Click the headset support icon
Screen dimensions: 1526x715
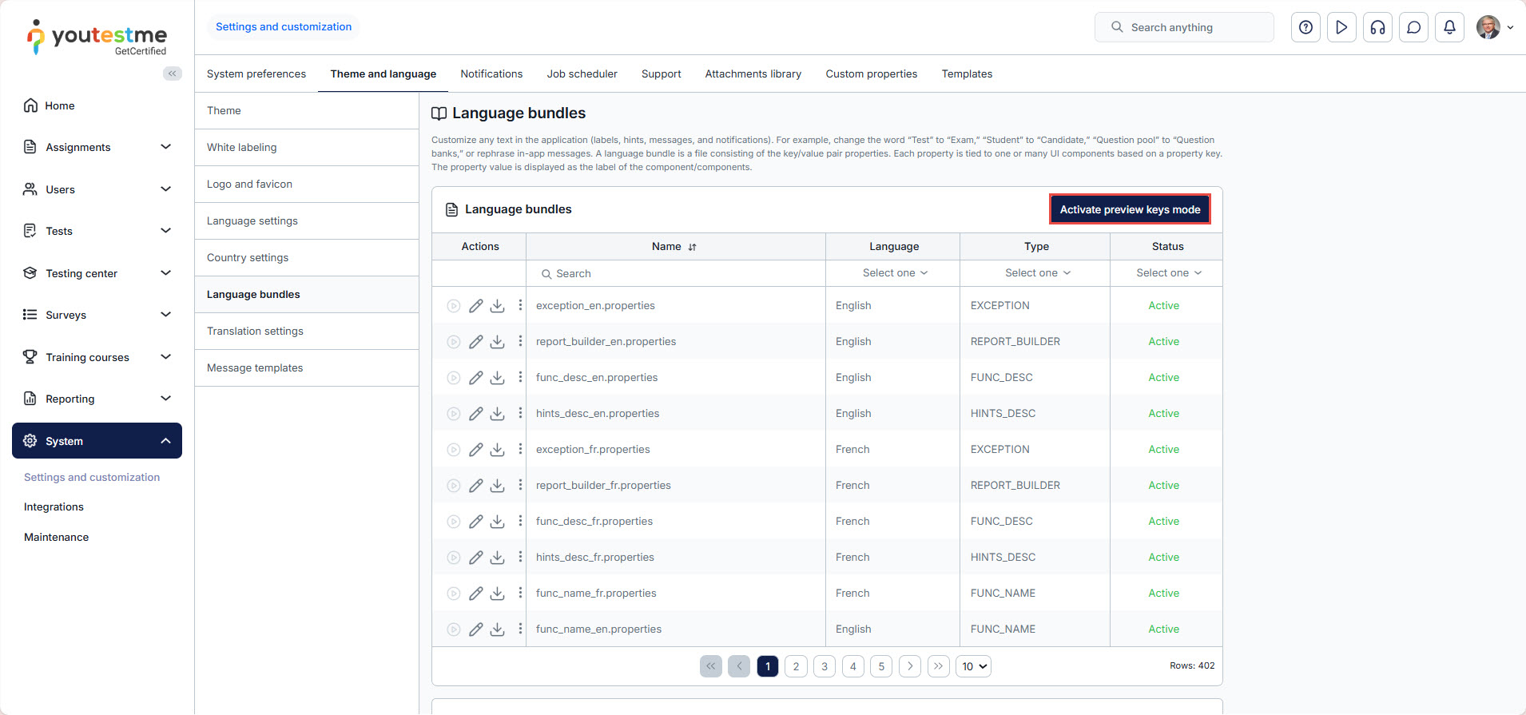(x=1377, y=27)
